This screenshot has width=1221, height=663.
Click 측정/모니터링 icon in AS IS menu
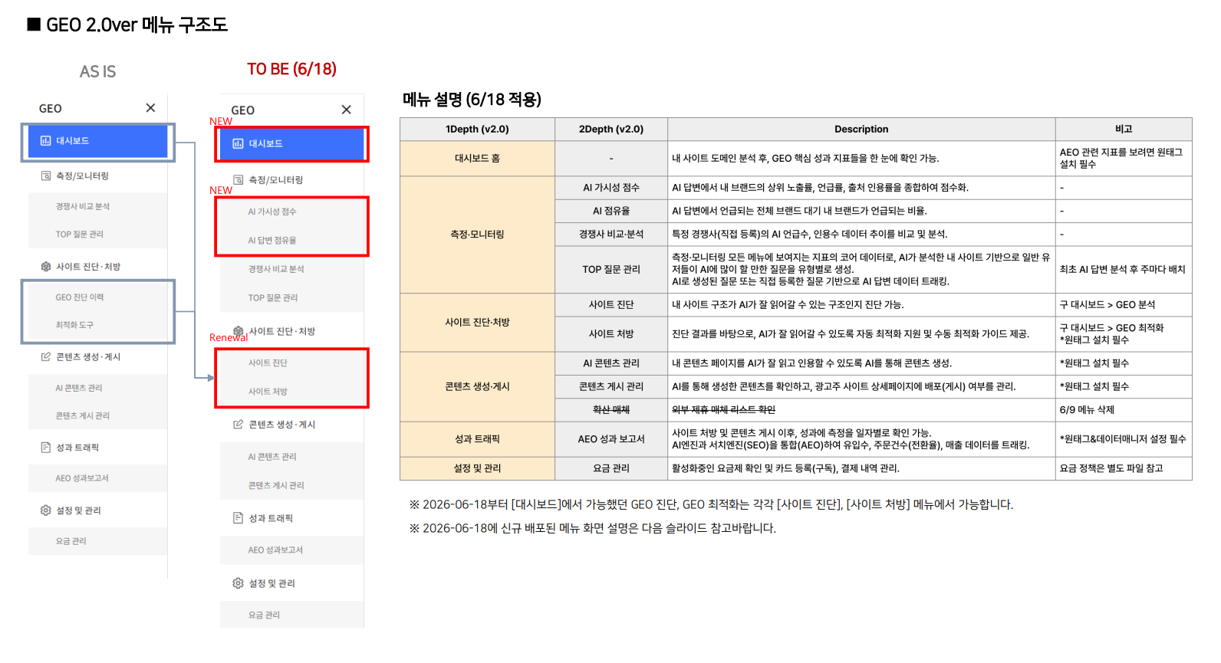click(x=45, y=176)
